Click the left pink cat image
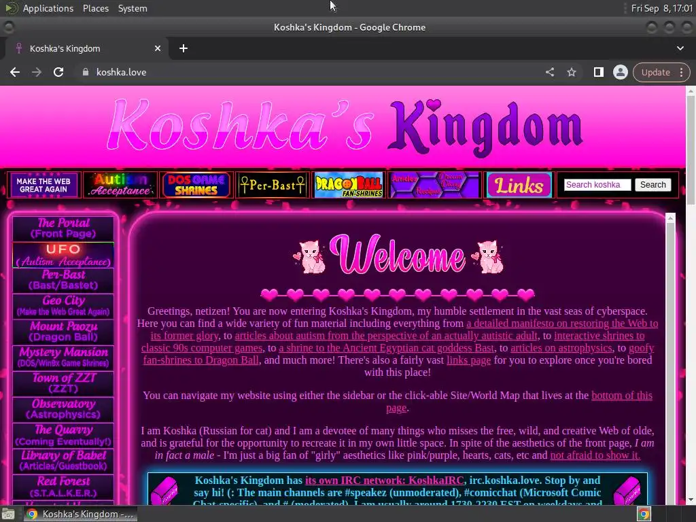The height and width of the screenshot is (522, 696). click(310, 258)
